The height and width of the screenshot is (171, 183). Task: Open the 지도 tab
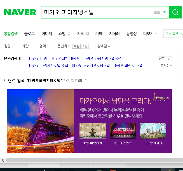pyautogui.click(x=80, y=34)
